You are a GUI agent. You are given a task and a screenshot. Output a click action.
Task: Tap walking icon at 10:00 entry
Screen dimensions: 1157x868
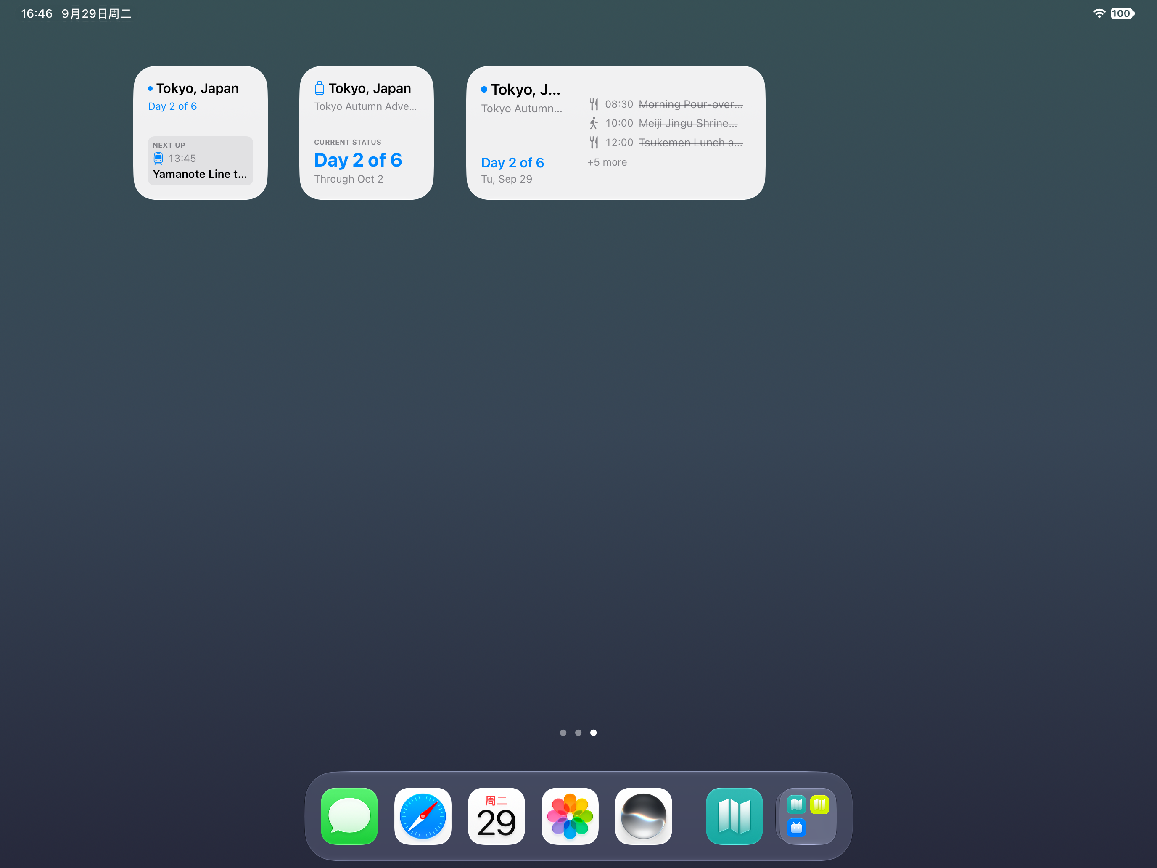pyautogui.click(x=594, y=123)
